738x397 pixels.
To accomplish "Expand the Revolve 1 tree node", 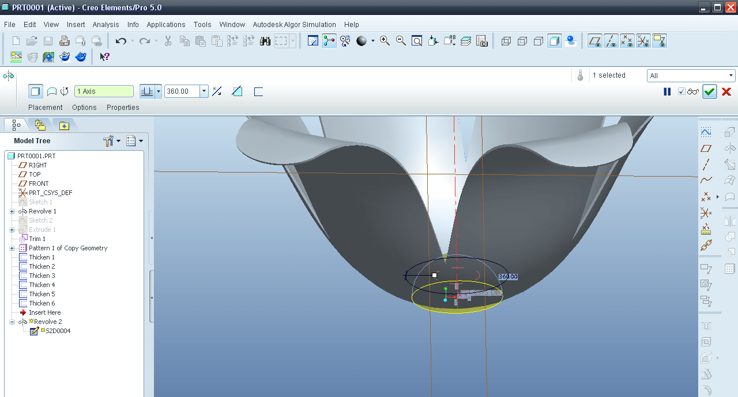I will click(12, 211).
